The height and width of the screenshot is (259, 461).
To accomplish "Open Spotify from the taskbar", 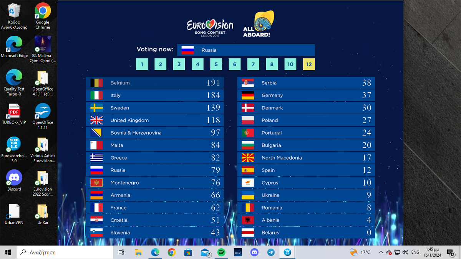I will pyautogui.click(x=221, y=252).
